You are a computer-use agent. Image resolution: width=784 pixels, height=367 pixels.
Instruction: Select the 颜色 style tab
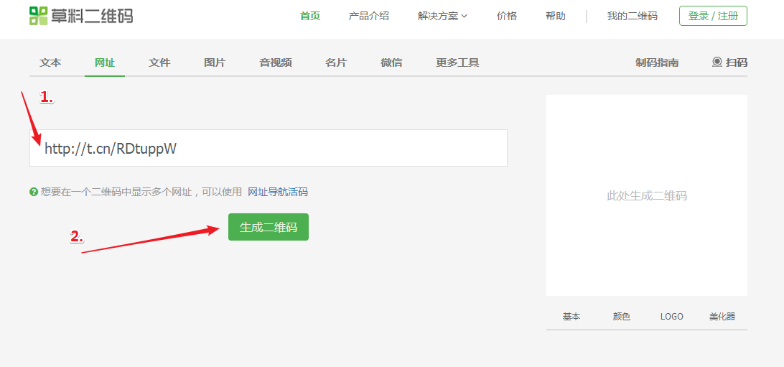622,317
